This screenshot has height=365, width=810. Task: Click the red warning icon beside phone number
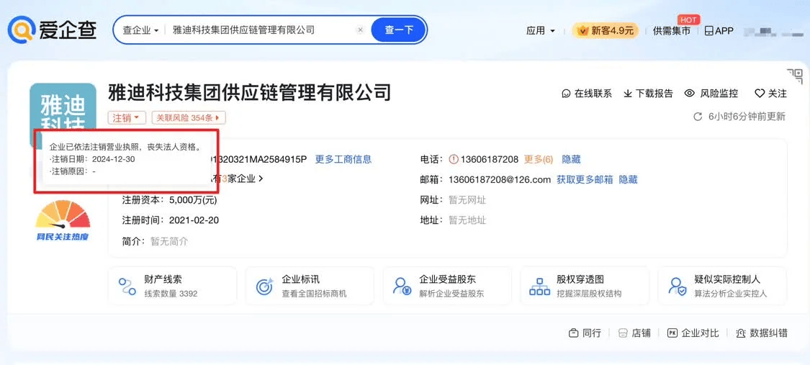click(454, 160)
